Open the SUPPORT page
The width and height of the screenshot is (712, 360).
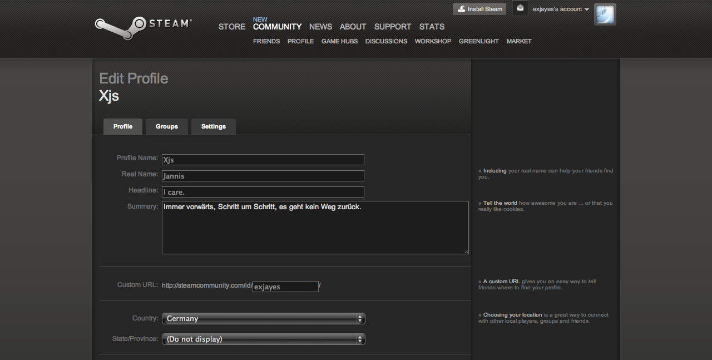point(393,27)
